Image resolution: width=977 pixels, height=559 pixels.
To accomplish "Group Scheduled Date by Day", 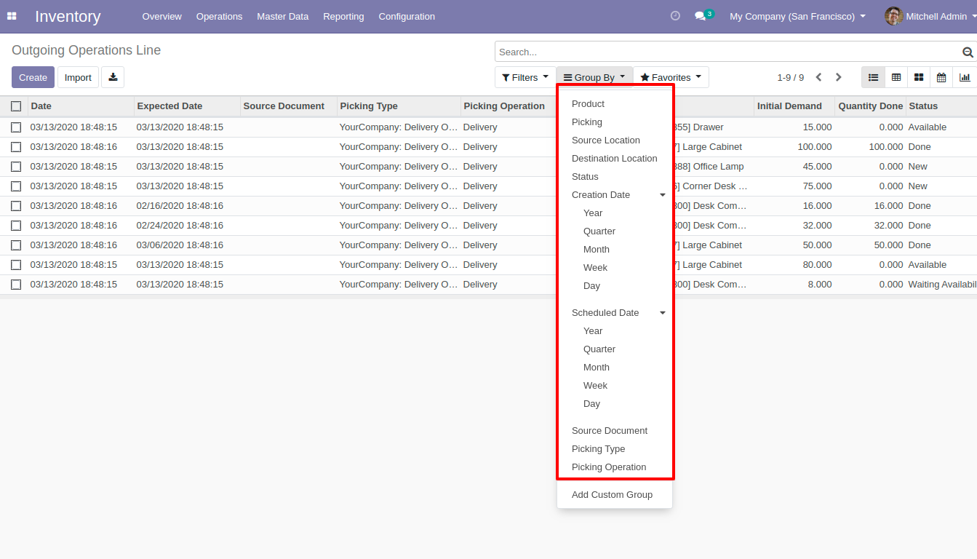I will (x=615, y=404).
